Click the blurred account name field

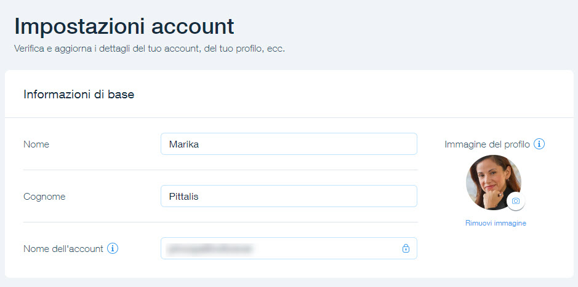point(277,248)
